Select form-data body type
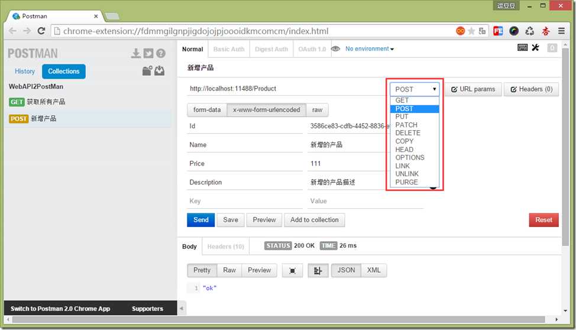 (207, 110)
